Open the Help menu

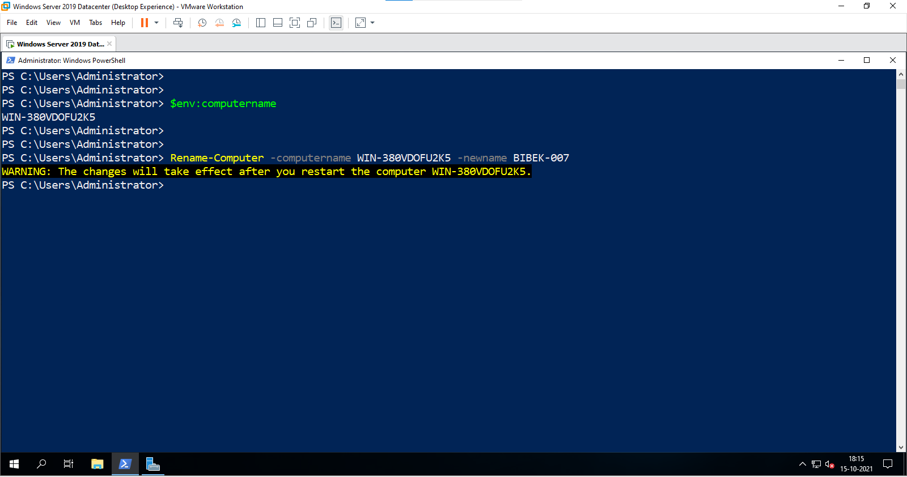118,23
